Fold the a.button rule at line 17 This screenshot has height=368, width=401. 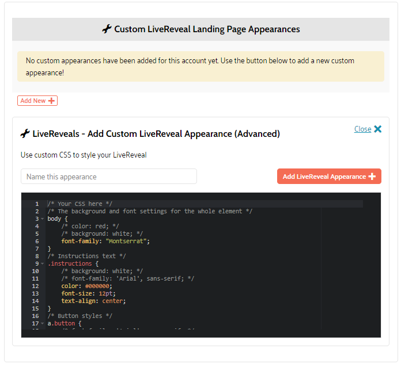pyautogui.click(x=43, y=324)
